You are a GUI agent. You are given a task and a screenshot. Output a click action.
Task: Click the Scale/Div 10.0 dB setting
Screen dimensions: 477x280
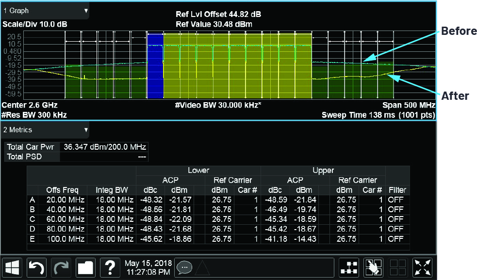tap(35, 24)
